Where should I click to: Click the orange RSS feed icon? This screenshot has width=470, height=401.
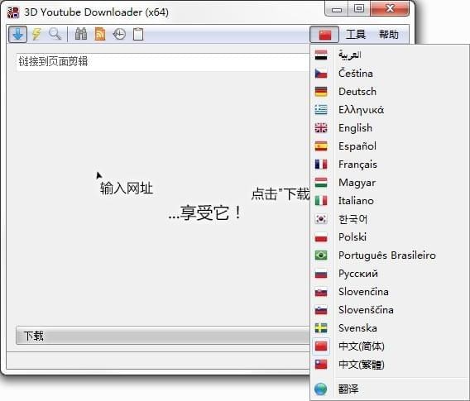[100, 34]
